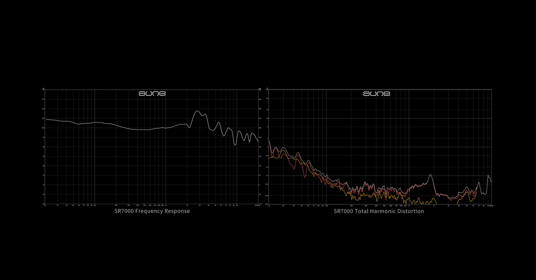Click the percent unit label on distortion graph
This screenshot has height=280, width=536.
267,89
